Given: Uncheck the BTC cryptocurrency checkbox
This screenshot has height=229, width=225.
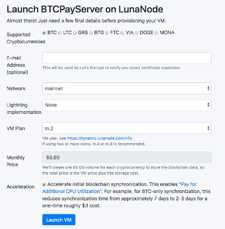Looking at the screenshot, I should click(x=44, y=33).
